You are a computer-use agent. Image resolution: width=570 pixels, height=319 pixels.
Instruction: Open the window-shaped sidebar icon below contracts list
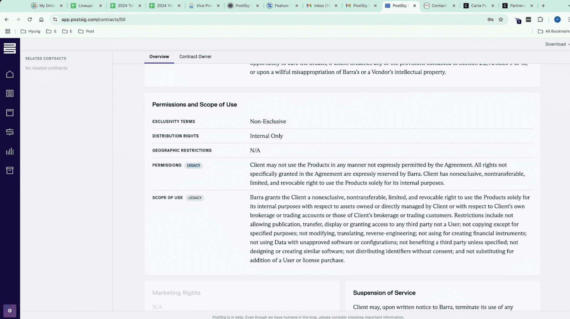pos(10,113)
